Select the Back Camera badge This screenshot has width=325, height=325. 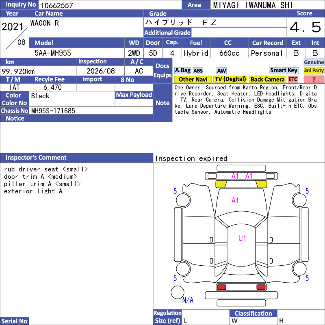(267, 79)
